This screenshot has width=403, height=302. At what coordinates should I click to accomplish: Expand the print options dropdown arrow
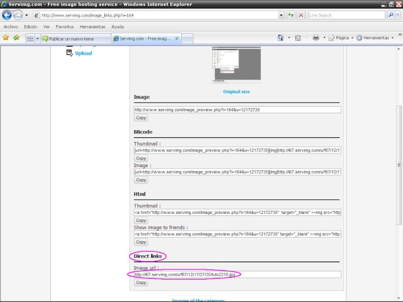pyautogui.click(x=324, y=38)
